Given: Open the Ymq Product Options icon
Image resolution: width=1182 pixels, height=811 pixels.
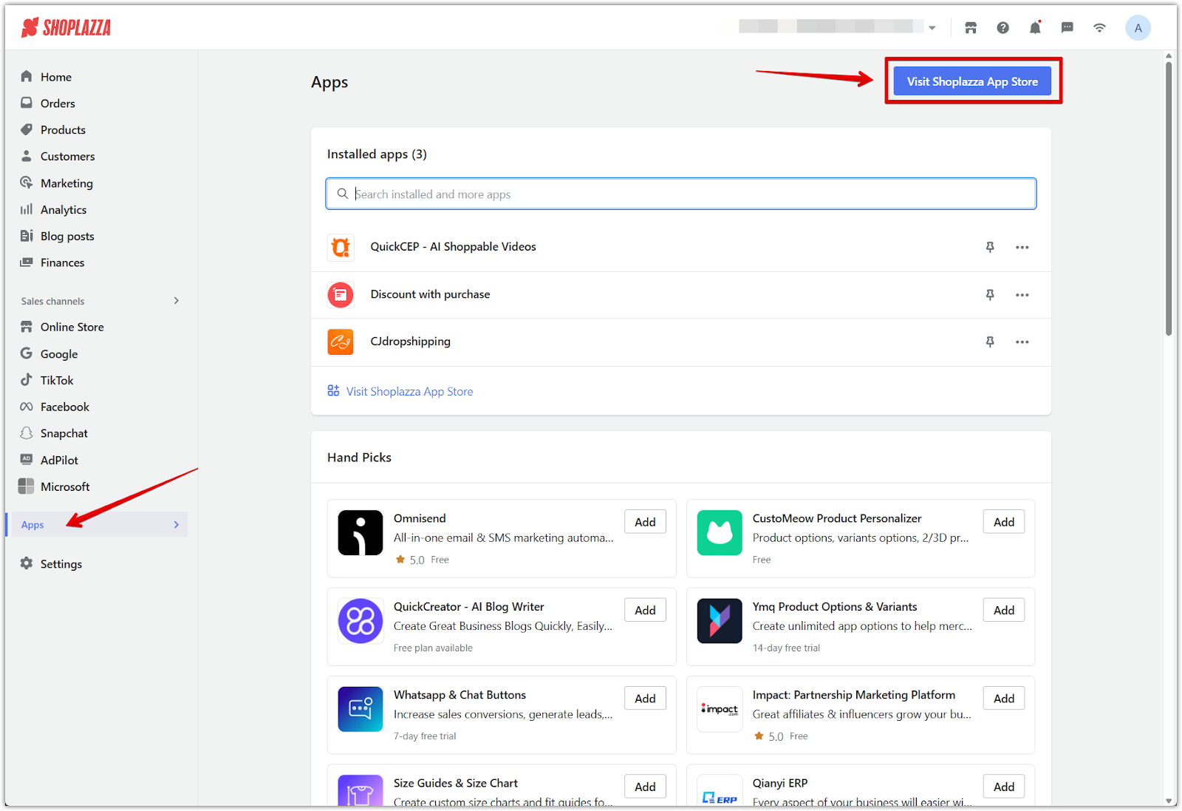Looking at the screenshot, I should pos(720,621).
